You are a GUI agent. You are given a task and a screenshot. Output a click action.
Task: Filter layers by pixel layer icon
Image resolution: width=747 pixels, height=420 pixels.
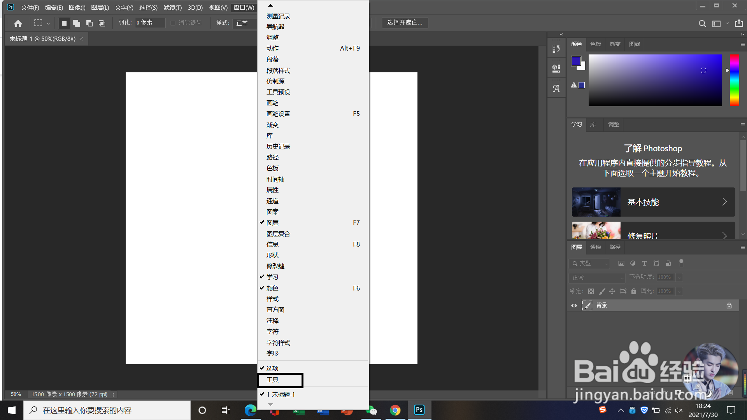[621, 263]
